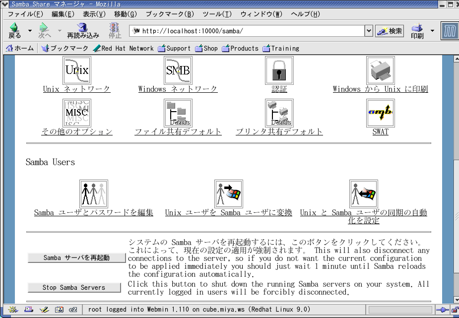The width and height of the screenshot is (459, 318).
Task: Click the online/offline connection icon in status bar
Action: point(442,310)
